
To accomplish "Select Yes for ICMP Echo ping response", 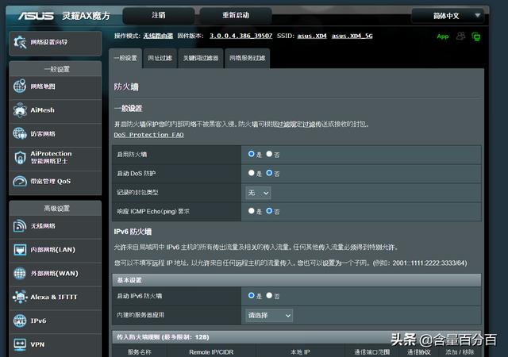I will (251, 211).
